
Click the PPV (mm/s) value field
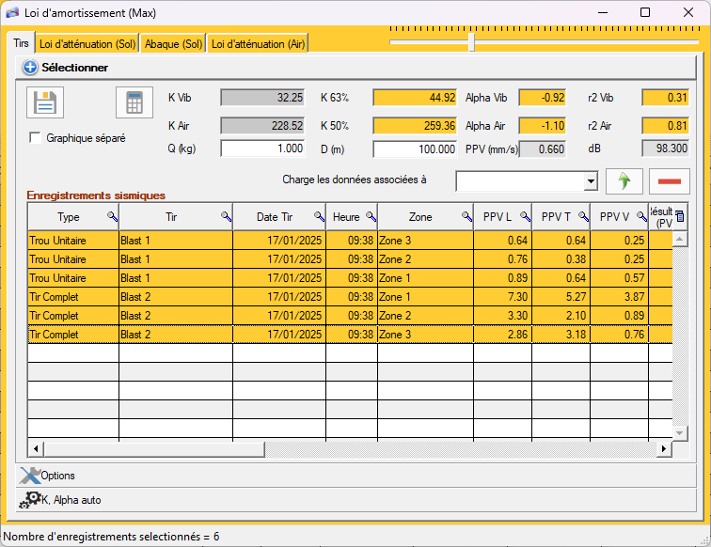543,149
